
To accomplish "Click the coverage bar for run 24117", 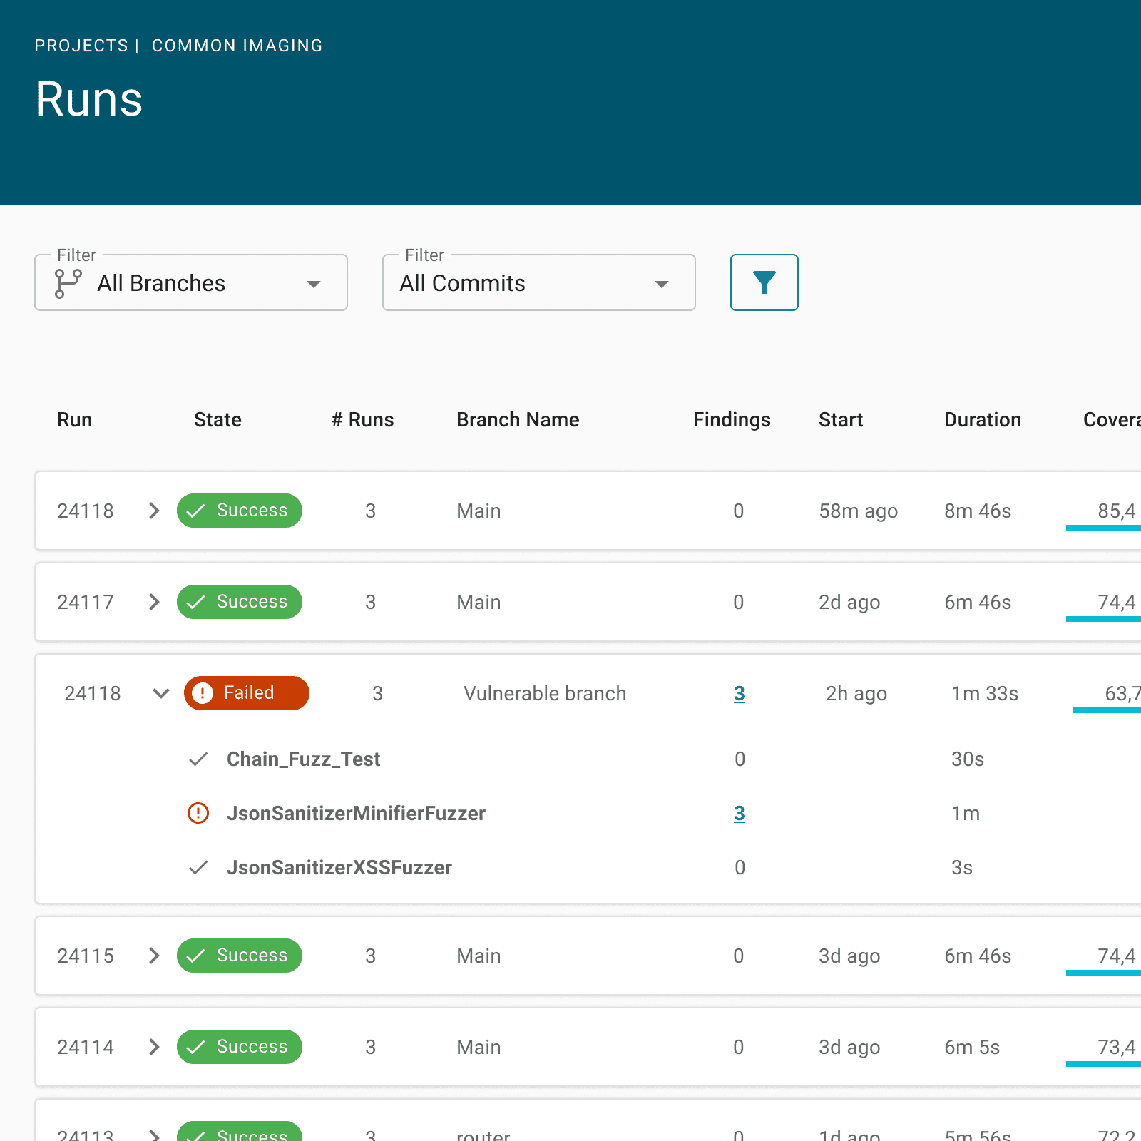I will click(x=1103, y=619).
